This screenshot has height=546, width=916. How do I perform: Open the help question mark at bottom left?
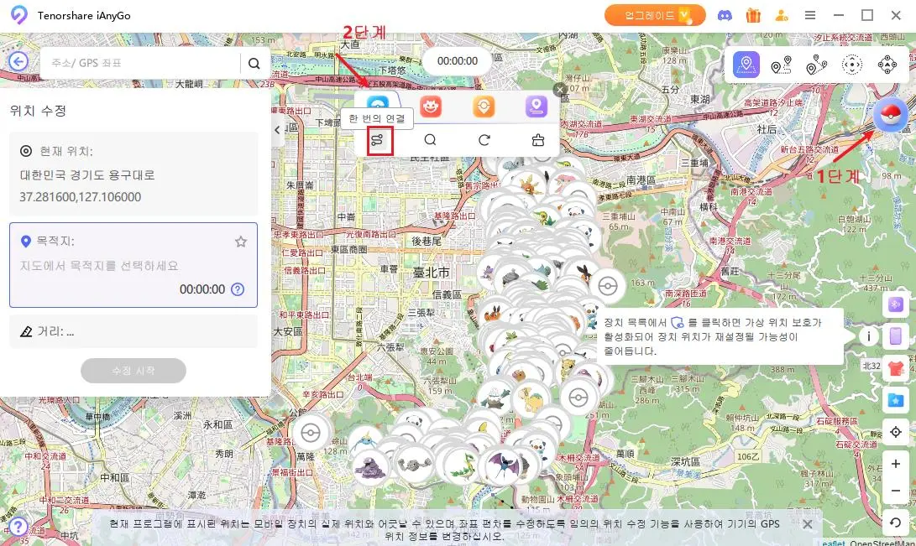pyautogui.click(x=18, y=527)
